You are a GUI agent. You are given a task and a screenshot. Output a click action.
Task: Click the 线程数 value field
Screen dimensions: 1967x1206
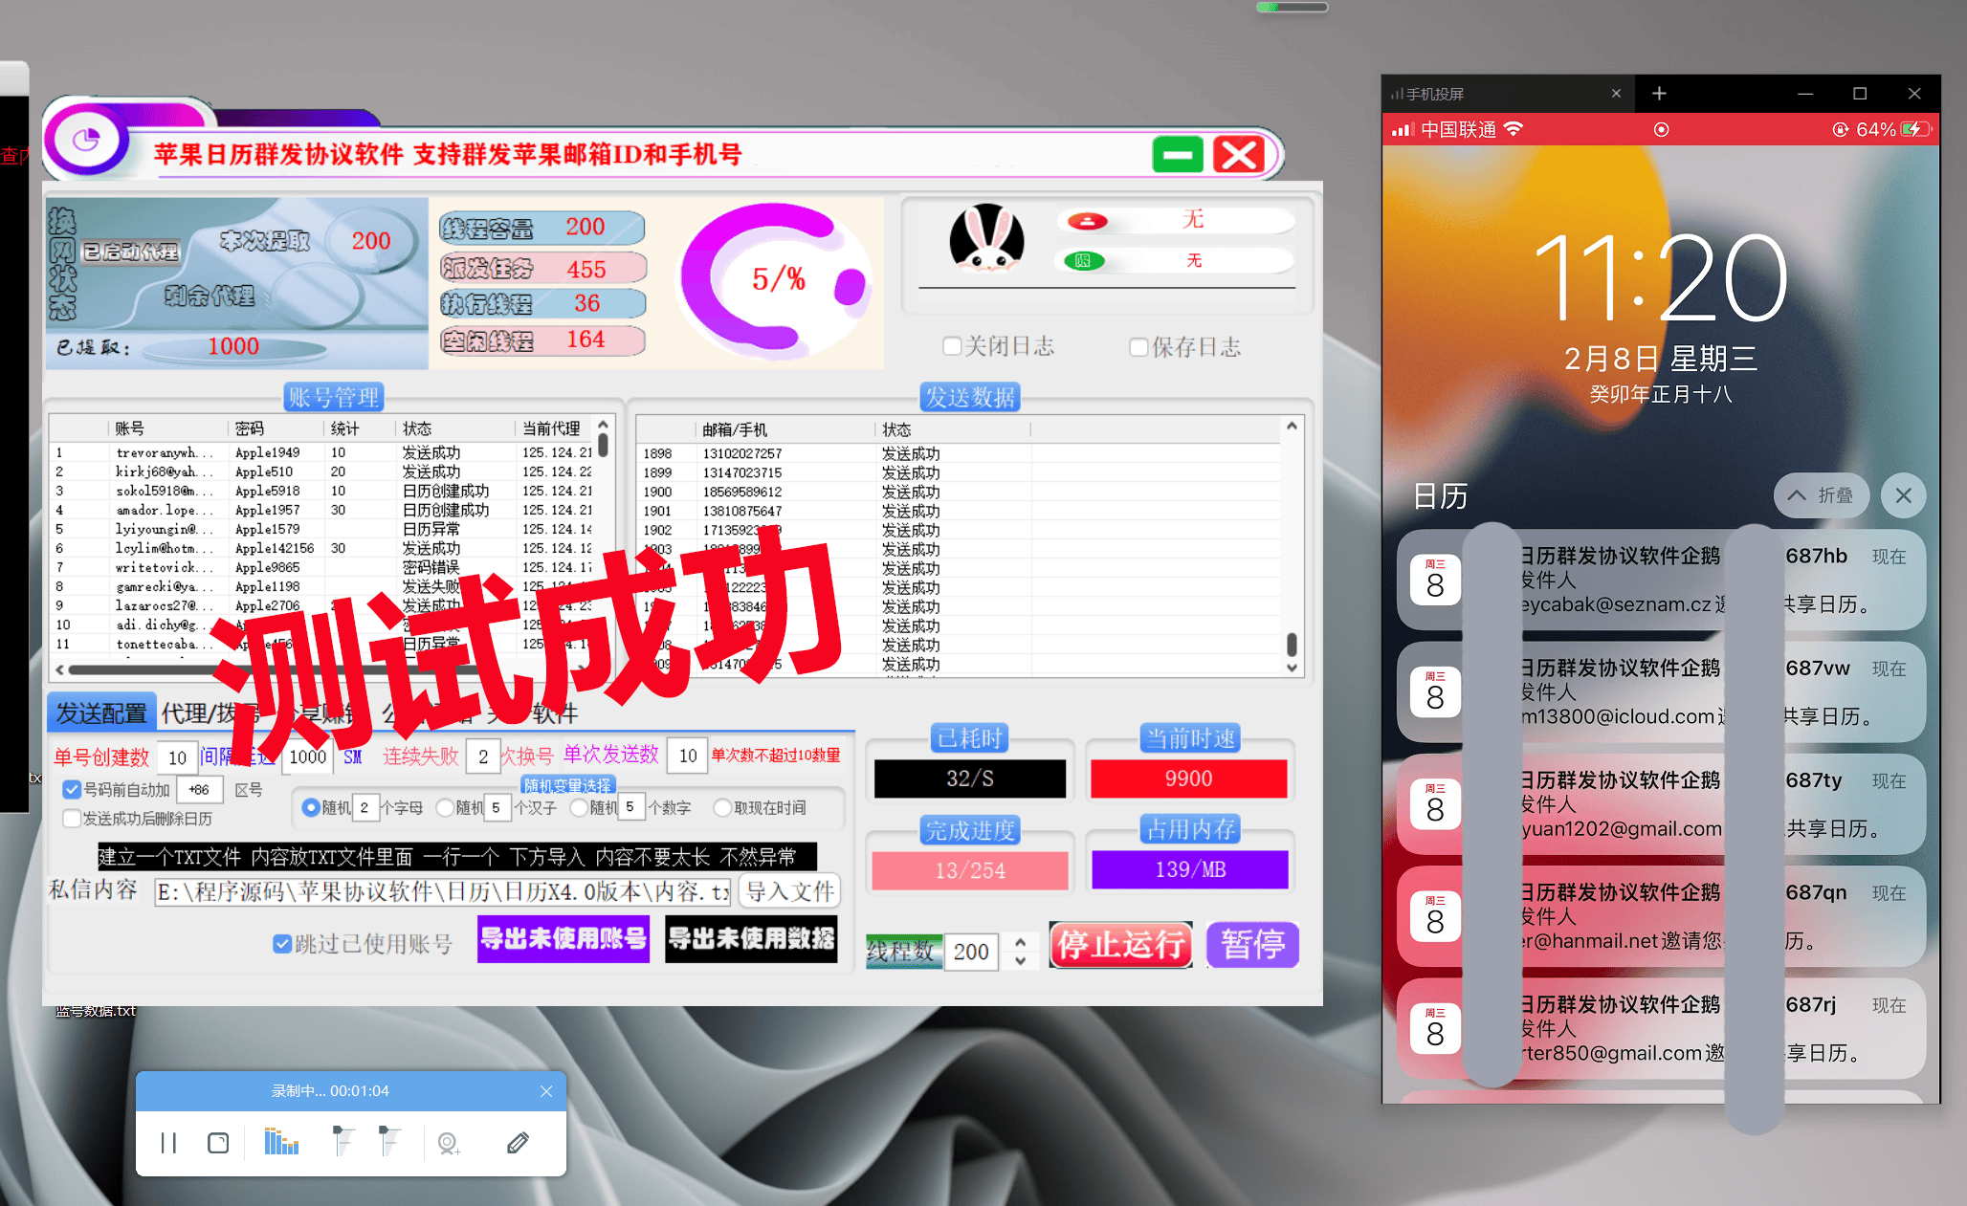click(x=971, y=952)
